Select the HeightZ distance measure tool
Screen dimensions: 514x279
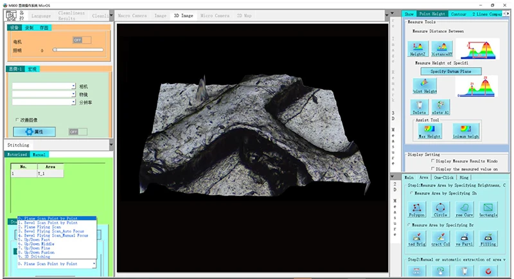418,49
